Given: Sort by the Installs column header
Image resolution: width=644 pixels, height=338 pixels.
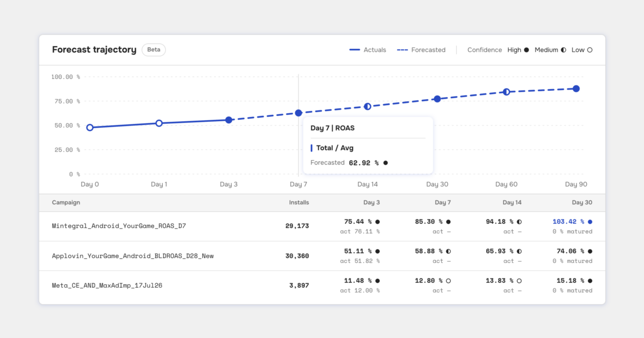Looking at the screenshot, I should [299, 203].
